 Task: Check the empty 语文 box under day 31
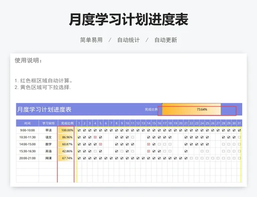(240, 137)
